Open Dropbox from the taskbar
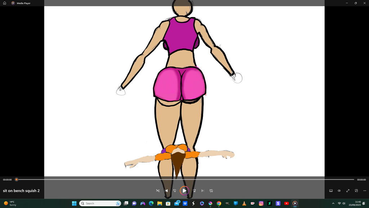 [x=185, y=203]
